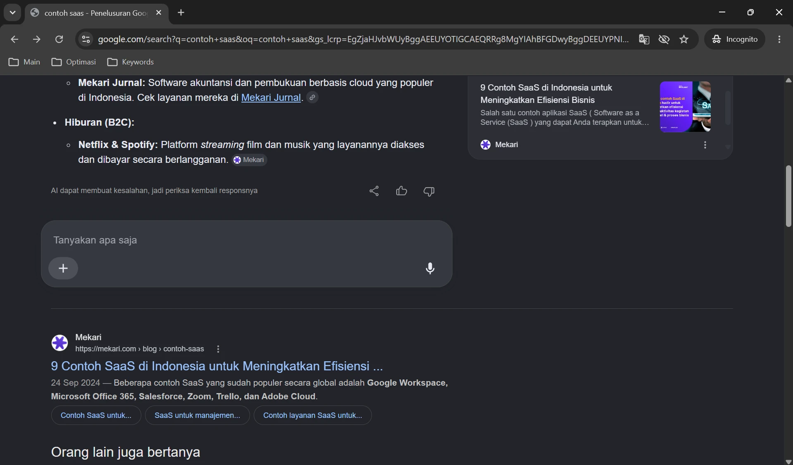Open the mekari.com blog contoh-saas URL

[x=140, y=349]
